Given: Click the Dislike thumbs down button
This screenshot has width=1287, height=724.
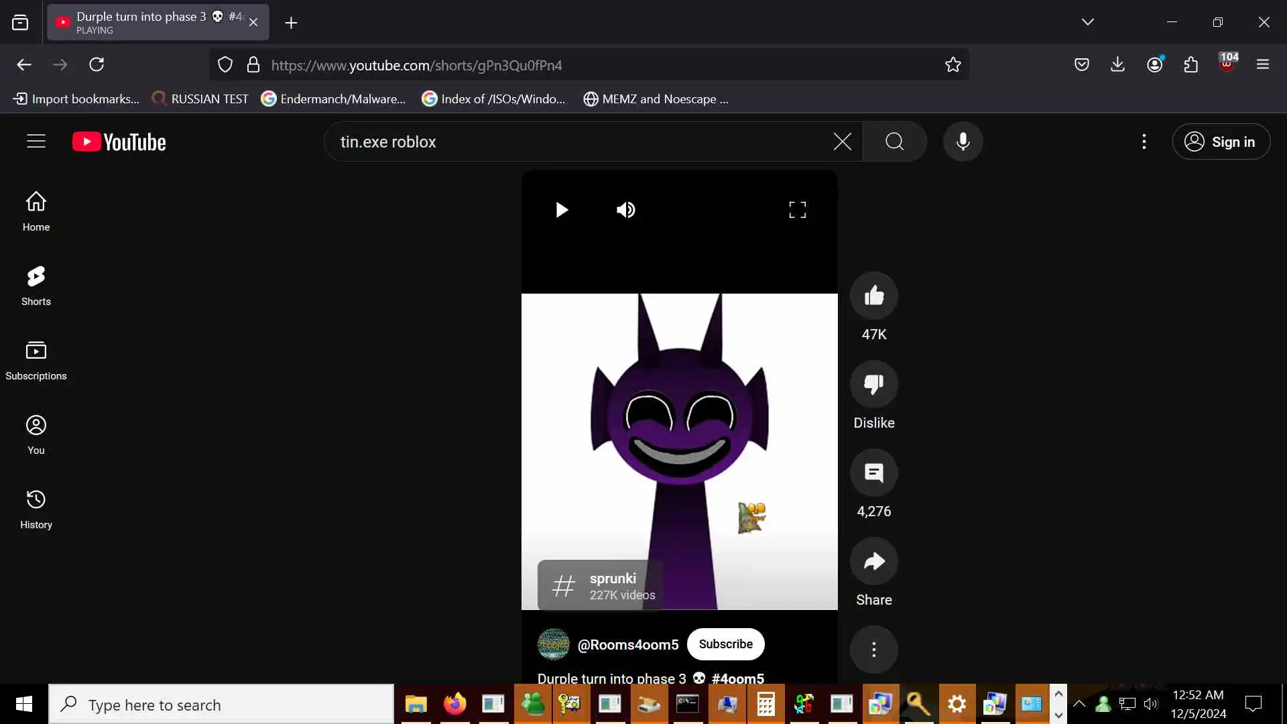Looking at the screenshot, I should coord(873,384).
